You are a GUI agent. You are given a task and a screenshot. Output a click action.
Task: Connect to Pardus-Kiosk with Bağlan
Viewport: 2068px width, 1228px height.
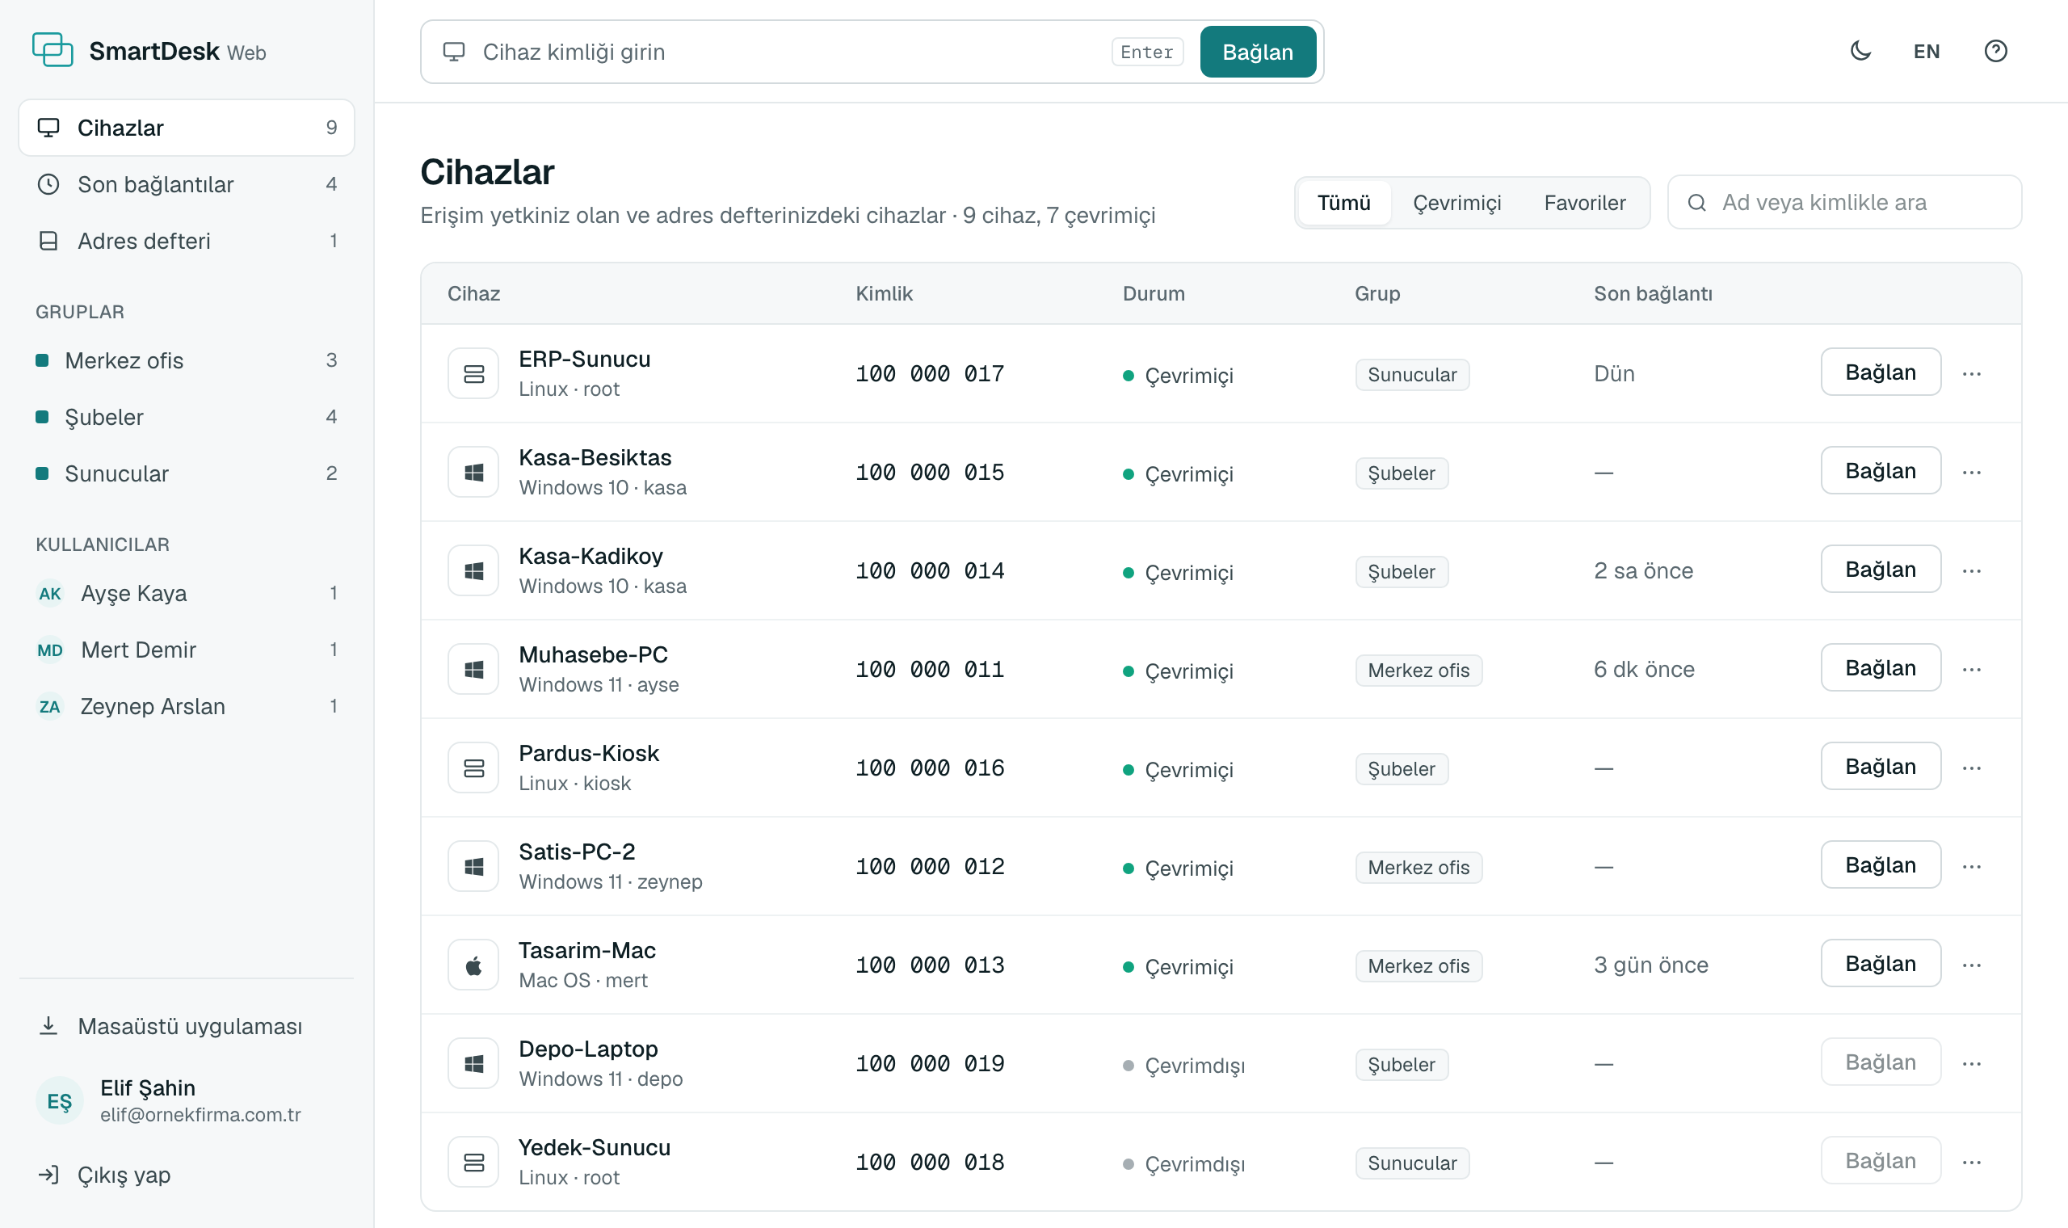1881,766
